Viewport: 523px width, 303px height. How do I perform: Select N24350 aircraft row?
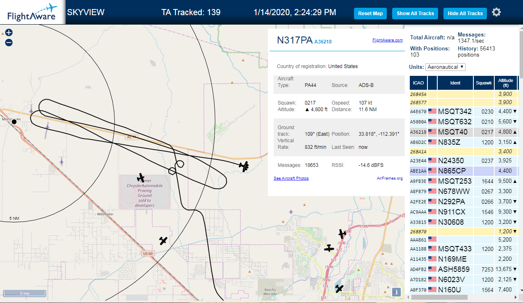point(464,161)
